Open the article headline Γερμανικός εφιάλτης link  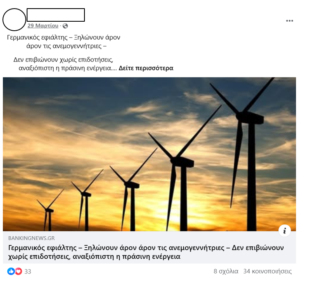(146, 252)
